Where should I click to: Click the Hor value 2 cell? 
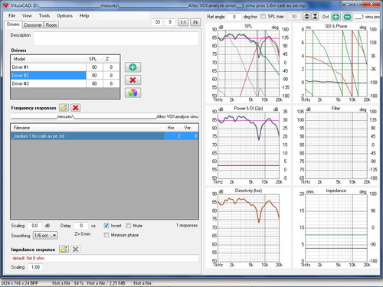coord(173,136)
